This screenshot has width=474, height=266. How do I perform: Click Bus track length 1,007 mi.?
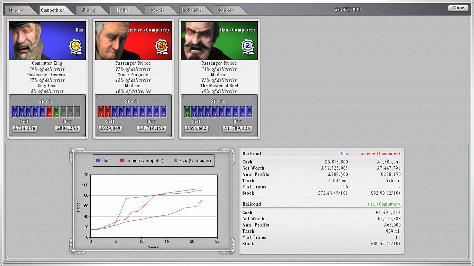(x=338, y=181)
